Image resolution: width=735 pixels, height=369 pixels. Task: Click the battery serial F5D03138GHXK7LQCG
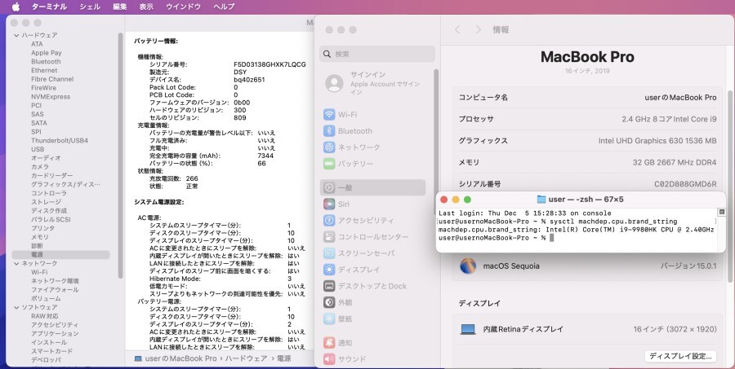[x=269, y=64]
